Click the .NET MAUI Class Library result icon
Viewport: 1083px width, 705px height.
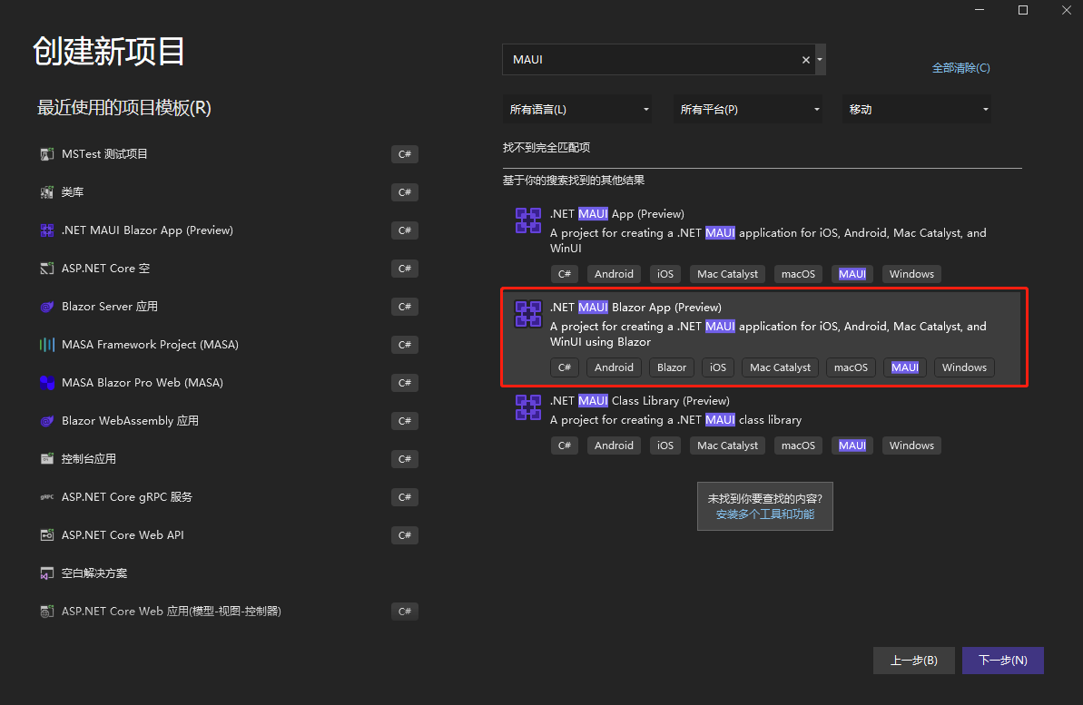pos(527,407)
